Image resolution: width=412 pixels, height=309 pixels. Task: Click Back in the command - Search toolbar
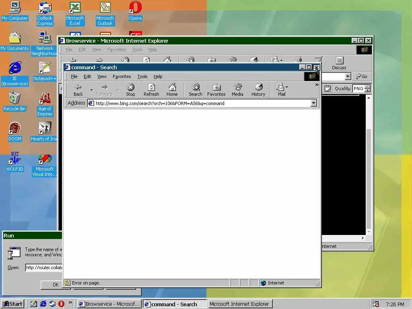78,90
